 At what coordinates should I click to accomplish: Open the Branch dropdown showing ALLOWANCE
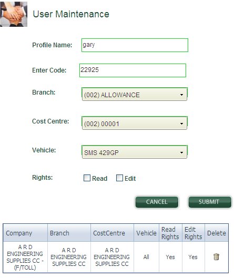coord(134,94)
